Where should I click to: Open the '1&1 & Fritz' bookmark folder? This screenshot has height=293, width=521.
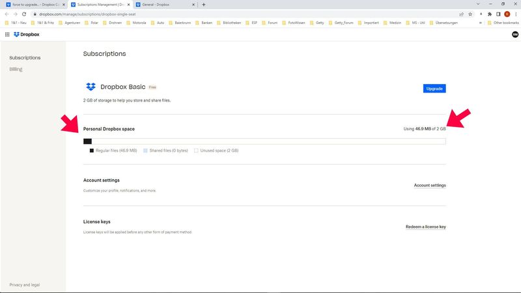(42, 23)
